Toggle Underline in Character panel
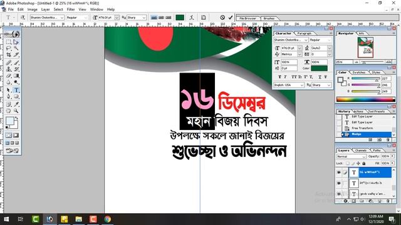 pos(320,77)
